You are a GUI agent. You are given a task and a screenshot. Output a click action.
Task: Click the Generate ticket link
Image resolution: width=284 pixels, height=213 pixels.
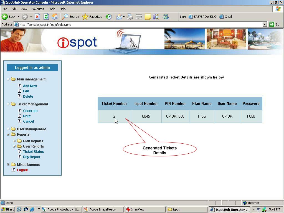pos(30,111)
